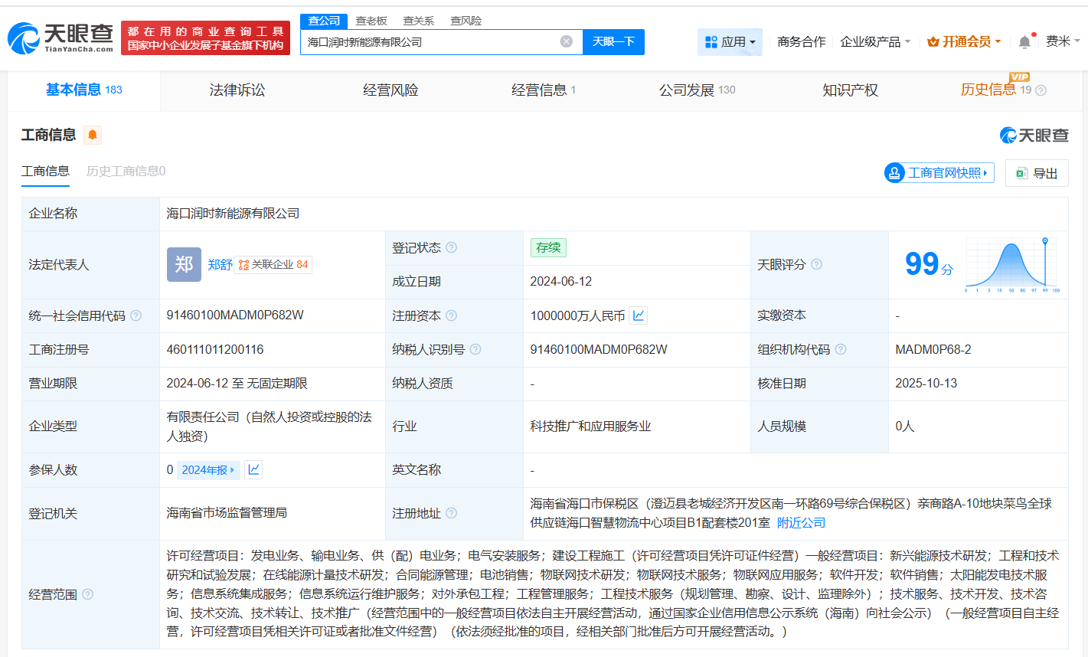Click the 工商官网快照 snapshot icon
This screenshot has width=1088, height=657.
tap(894, 173)
